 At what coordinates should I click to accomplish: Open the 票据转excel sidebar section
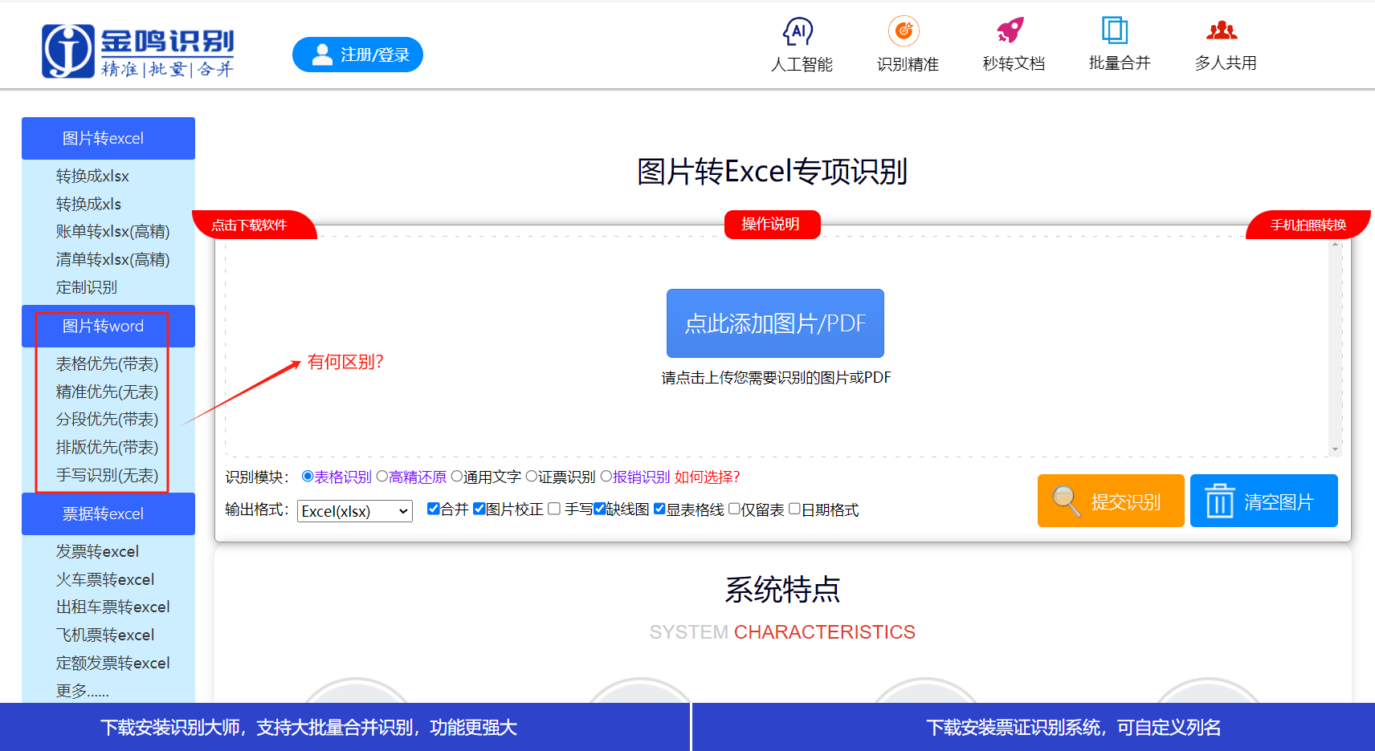(x=108, y=514)
